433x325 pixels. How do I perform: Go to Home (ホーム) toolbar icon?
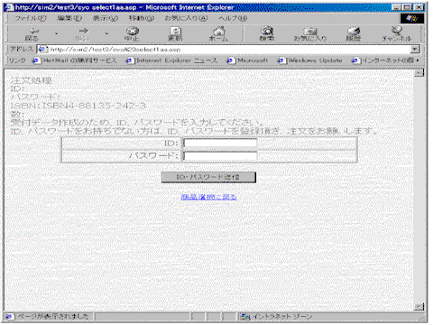[218, 34]
